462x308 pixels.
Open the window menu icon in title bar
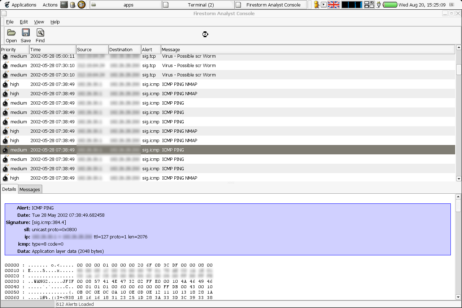(4, 14)
